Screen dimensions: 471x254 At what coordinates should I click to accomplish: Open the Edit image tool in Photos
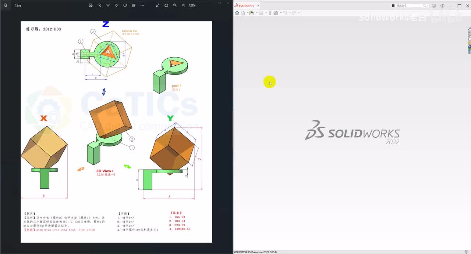(x=91, y=5)
